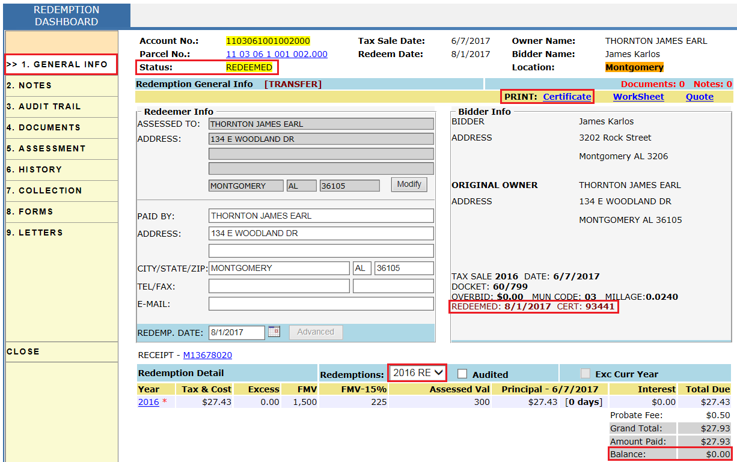
Task: Click the E-MAIL input field
Action: pyautogui.click(x=320, y=304)
